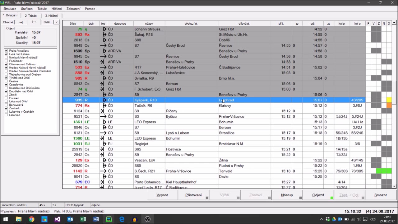This screenshot has height=224, width=398.
Task: Select train 379 Porta Bohemica row
Action: pos(214,182)
